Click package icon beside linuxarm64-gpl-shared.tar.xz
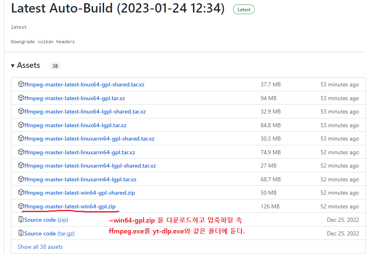The width and height of the screenshot is (366, 254). tap(21, 138)
